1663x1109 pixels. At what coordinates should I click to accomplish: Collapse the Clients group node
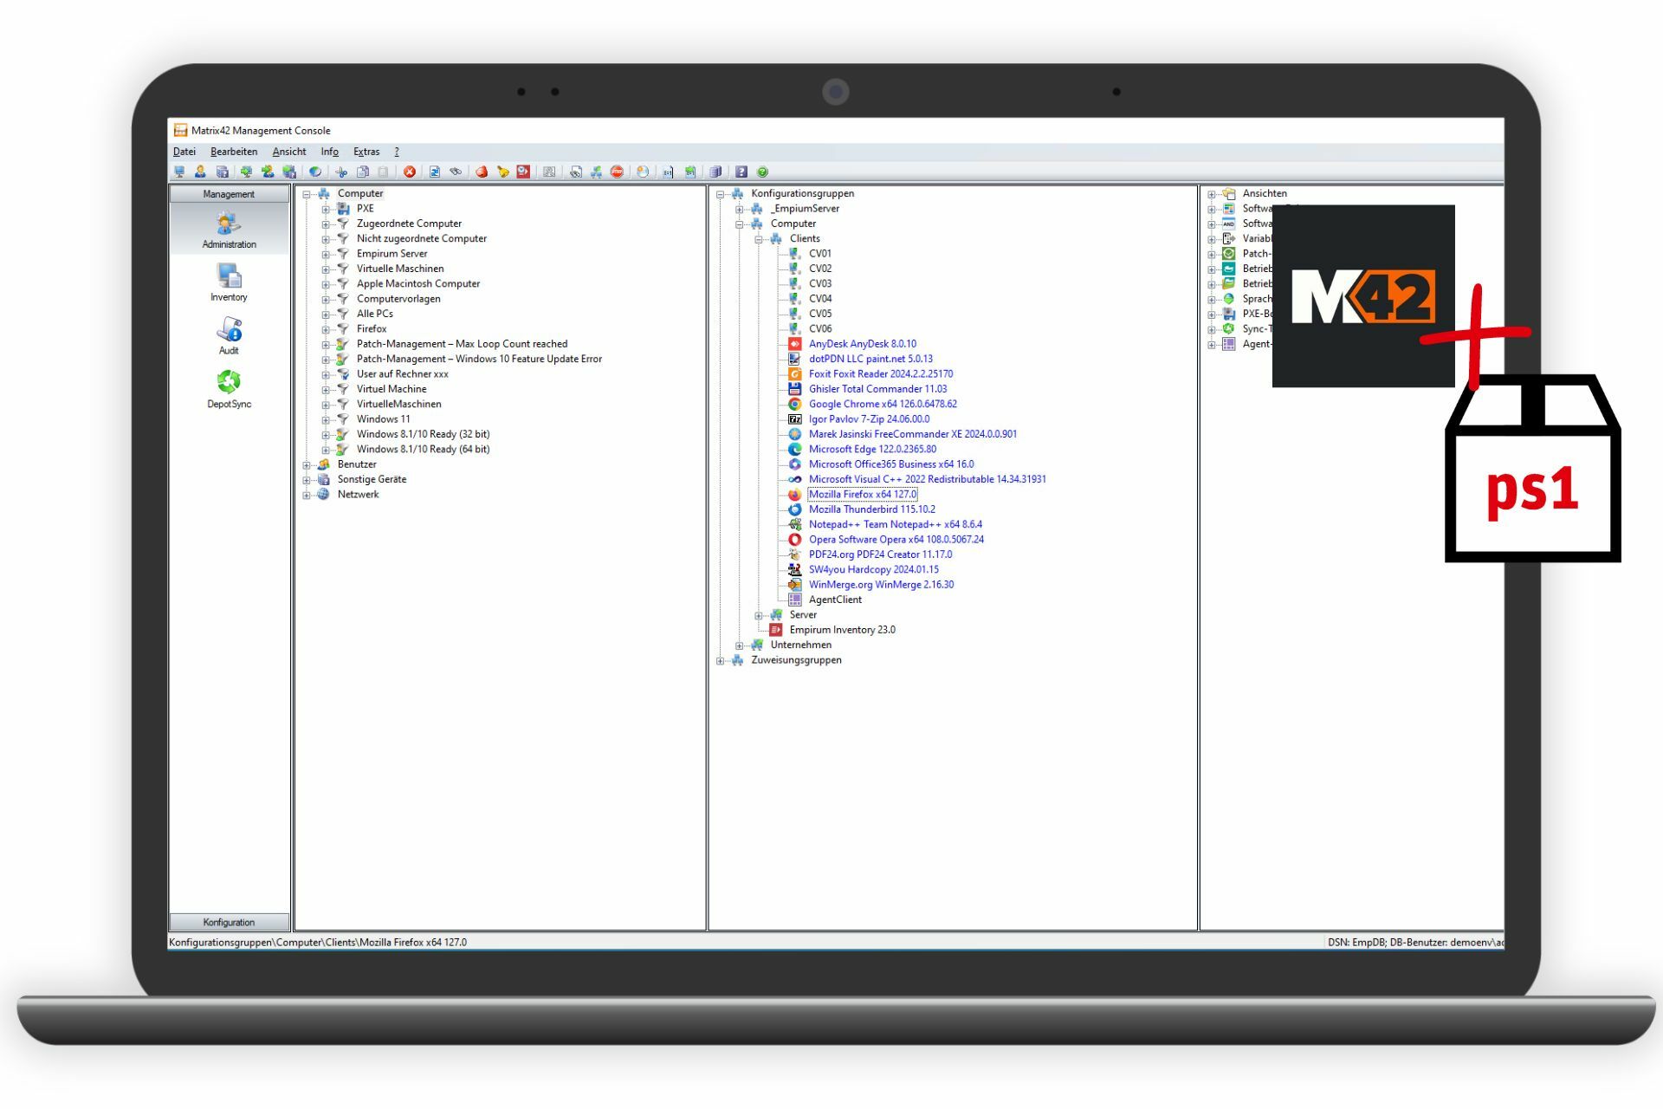[x=758, y=239]
